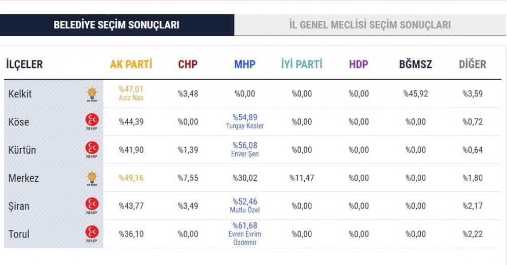This screenshot has width=507, height=265.
Task: Click the MHP column header
Action: tap(245, 64)
